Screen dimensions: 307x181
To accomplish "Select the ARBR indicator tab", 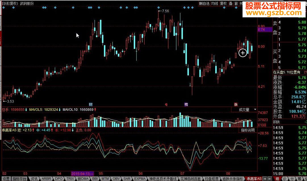I will [x=46, y=179].
